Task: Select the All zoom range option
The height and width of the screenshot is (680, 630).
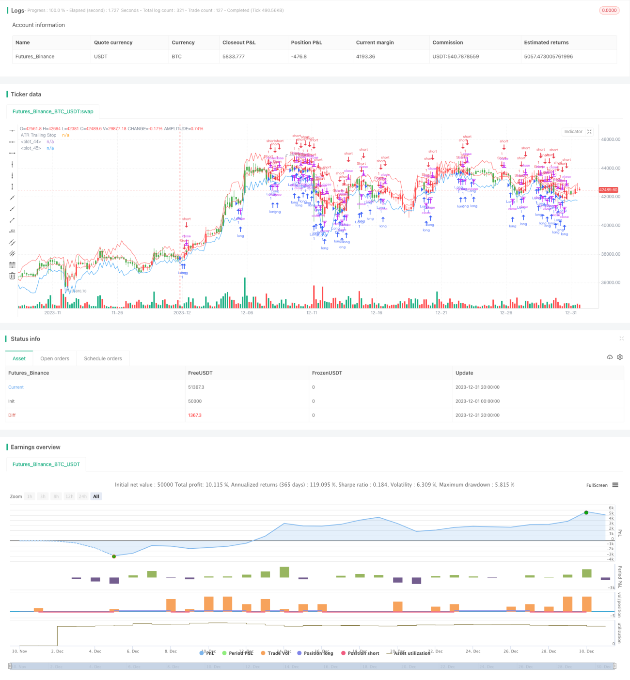Action: tap(96, 496)
